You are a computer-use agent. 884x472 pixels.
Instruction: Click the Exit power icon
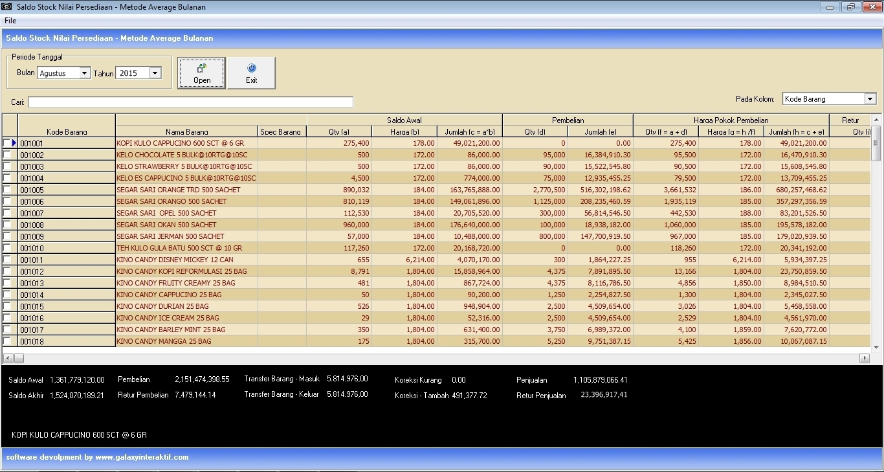click(x=252, y=67)
